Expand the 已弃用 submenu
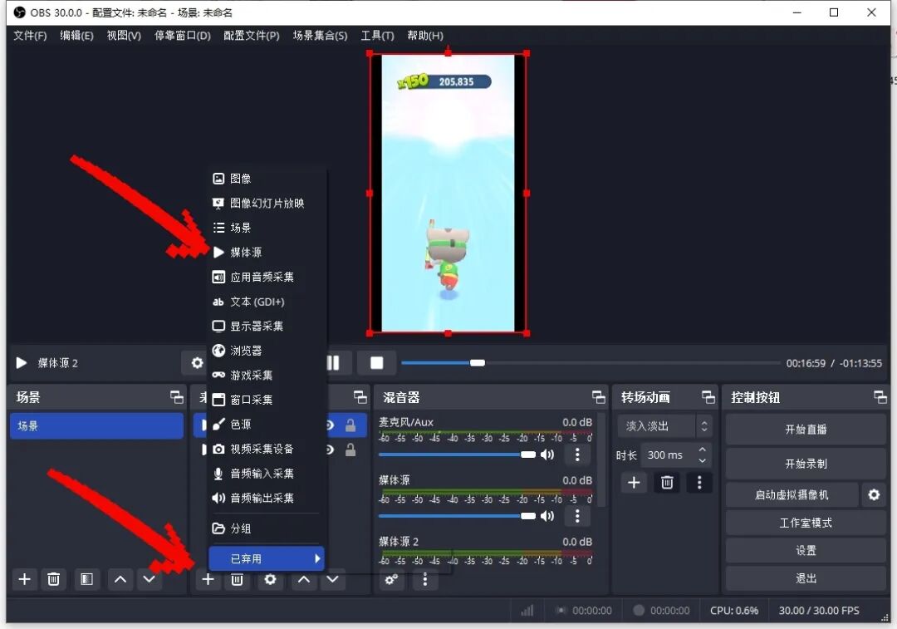This screenshot has height=629, width=897. pos(267,558)
